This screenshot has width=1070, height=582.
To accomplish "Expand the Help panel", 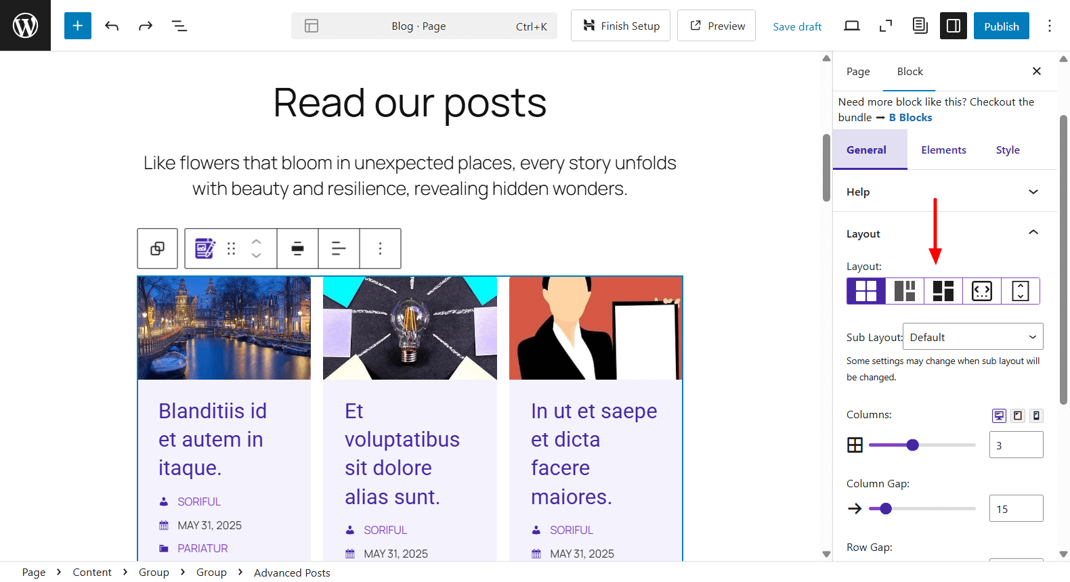I will click(945, 192).
